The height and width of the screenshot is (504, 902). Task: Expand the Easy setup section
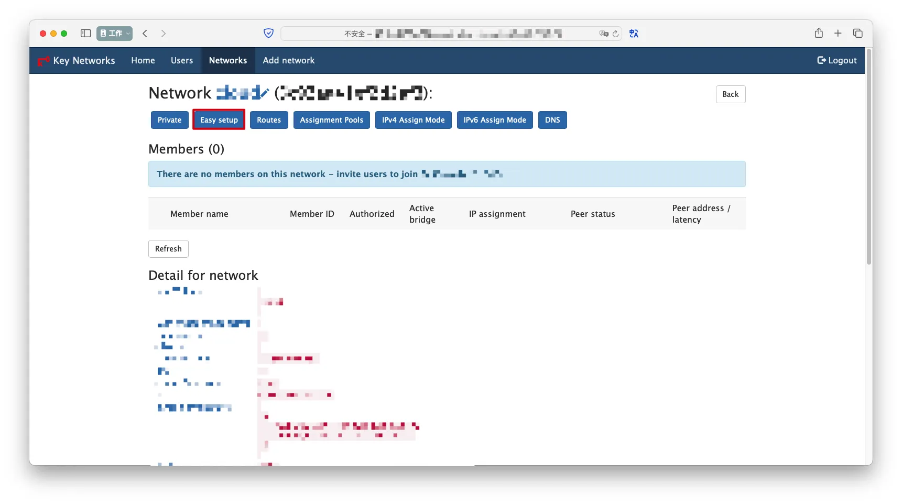219,120
